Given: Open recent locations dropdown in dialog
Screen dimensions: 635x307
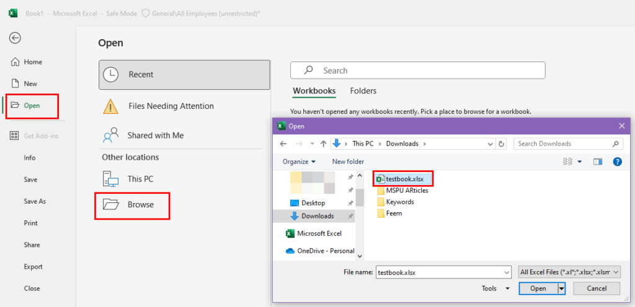Looking at the screenshot, I should pos(312,144).
